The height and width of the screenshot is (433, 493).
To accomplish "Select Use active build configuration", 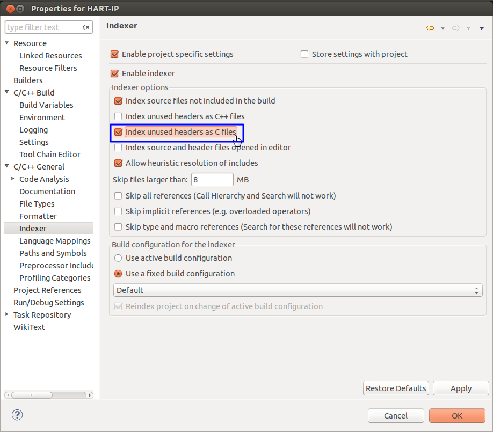I will [118, 258].
